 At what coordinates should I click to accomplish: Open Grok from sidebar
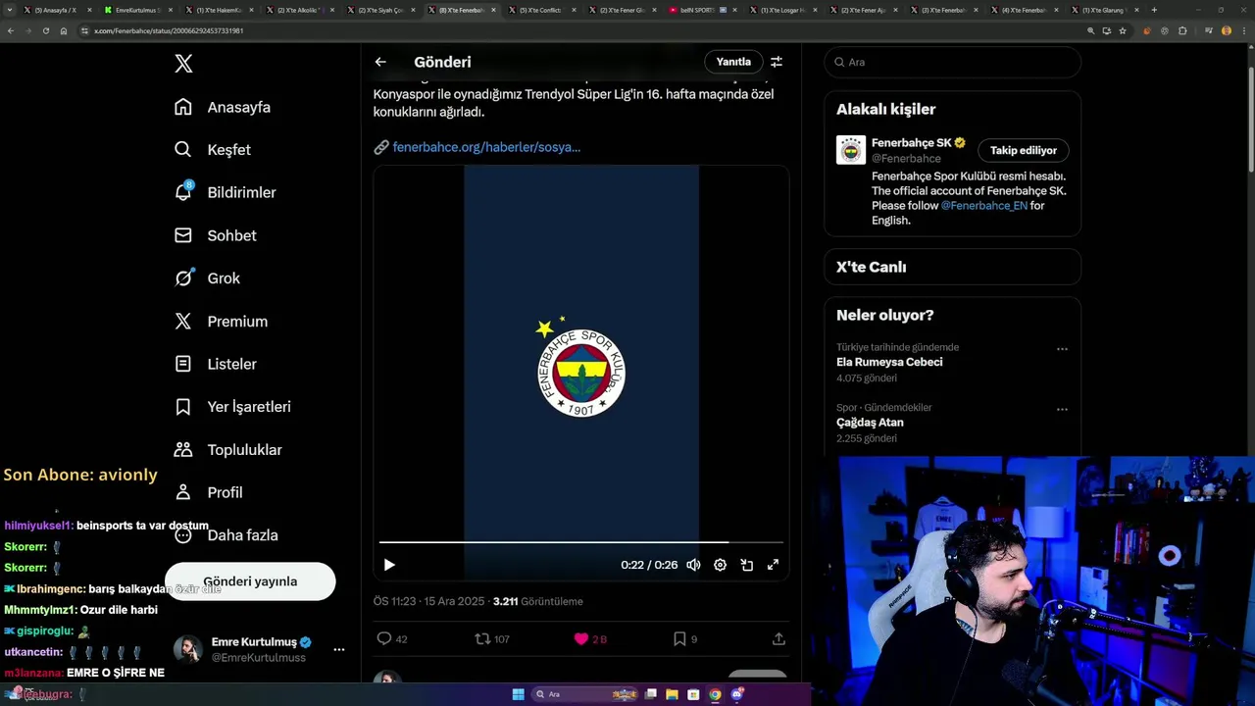(207, 278)
